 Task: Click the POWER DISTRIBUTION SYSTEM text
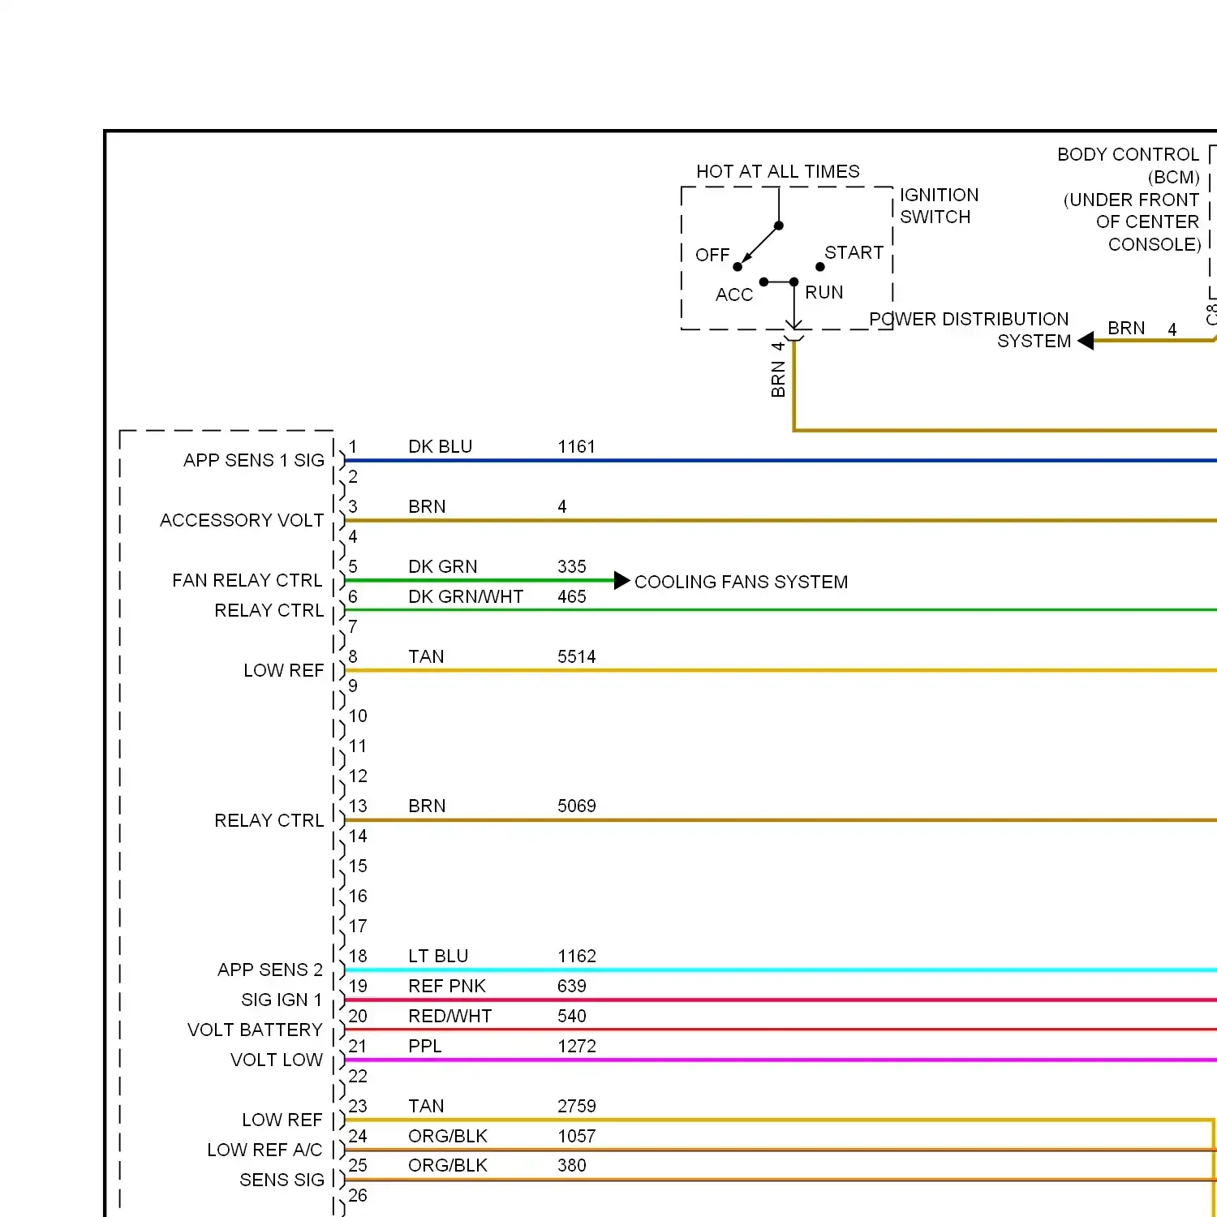(970, 330)
